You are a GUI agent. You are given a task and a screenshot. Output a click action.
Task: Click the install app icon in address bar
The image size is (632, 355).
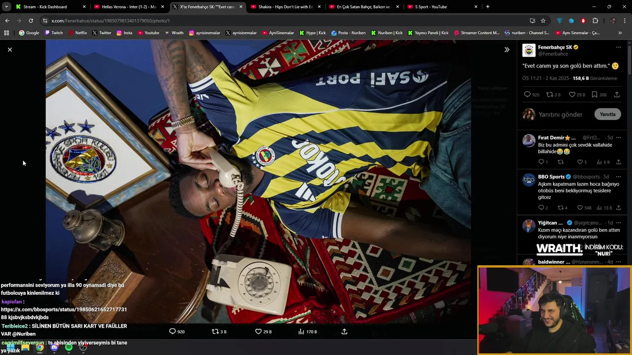(532, 21)
